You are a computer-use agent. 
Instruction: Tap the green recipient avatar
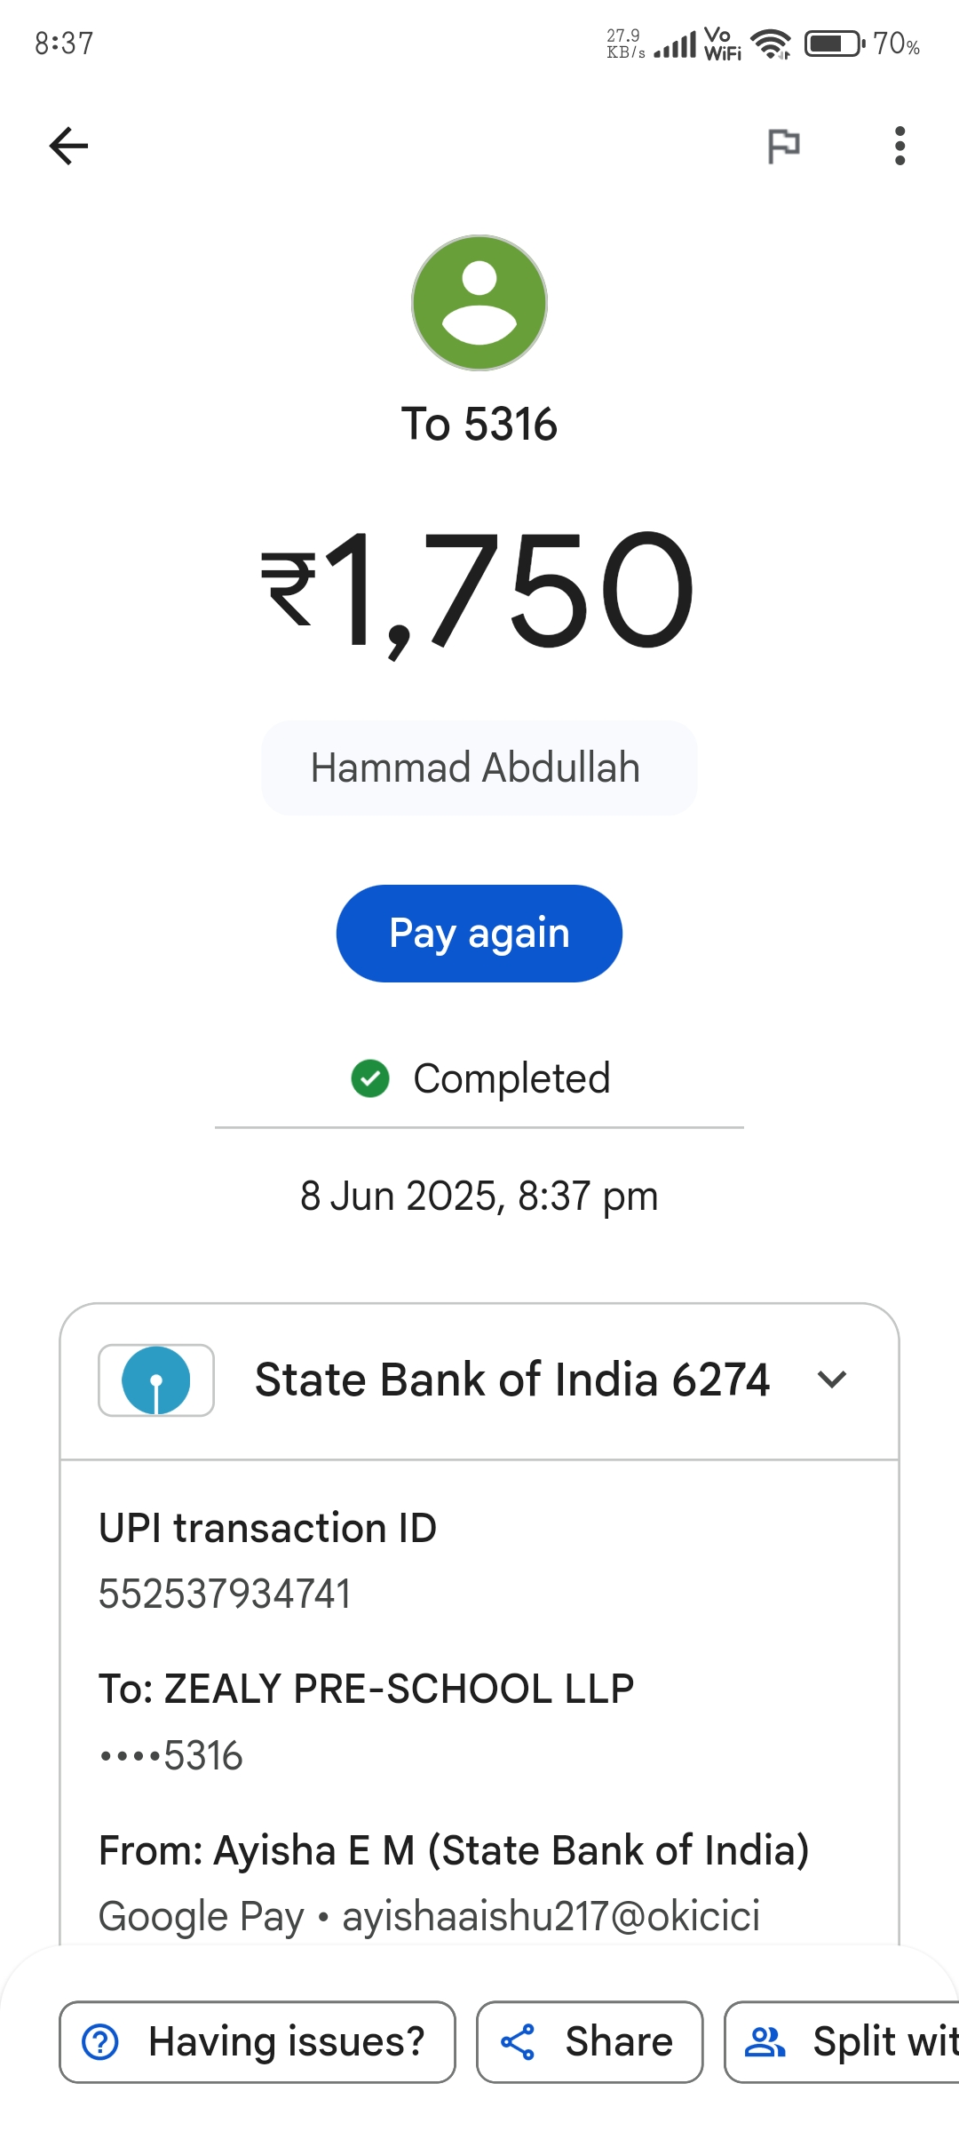(479, 303)
